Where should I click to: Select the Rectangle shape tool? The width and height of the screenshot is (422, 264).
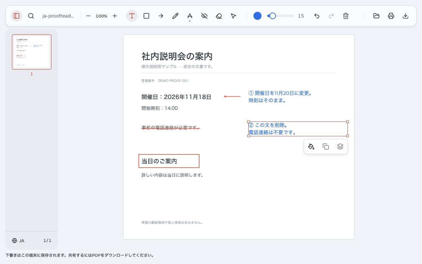click(146, 16)
